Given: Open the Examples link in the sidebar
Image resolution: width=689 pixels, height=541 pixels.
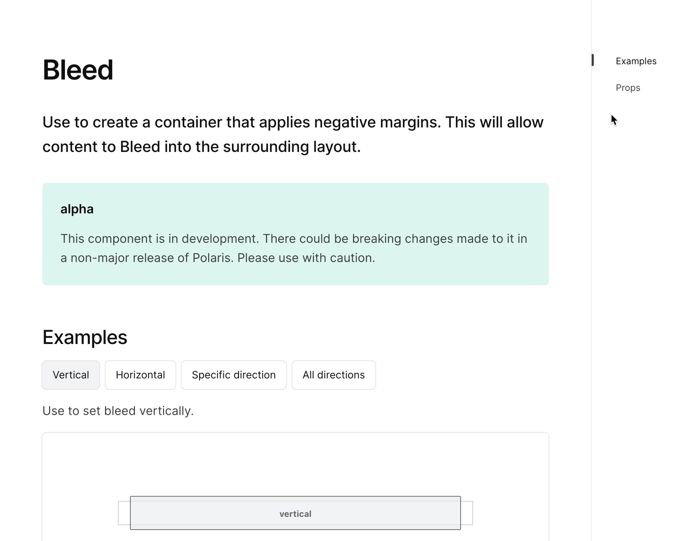Looking at the screenshot, I should [x=636, y=61].
